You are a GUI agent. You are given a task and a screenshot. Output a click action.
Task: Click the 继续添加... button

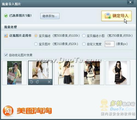pos(50,16)
